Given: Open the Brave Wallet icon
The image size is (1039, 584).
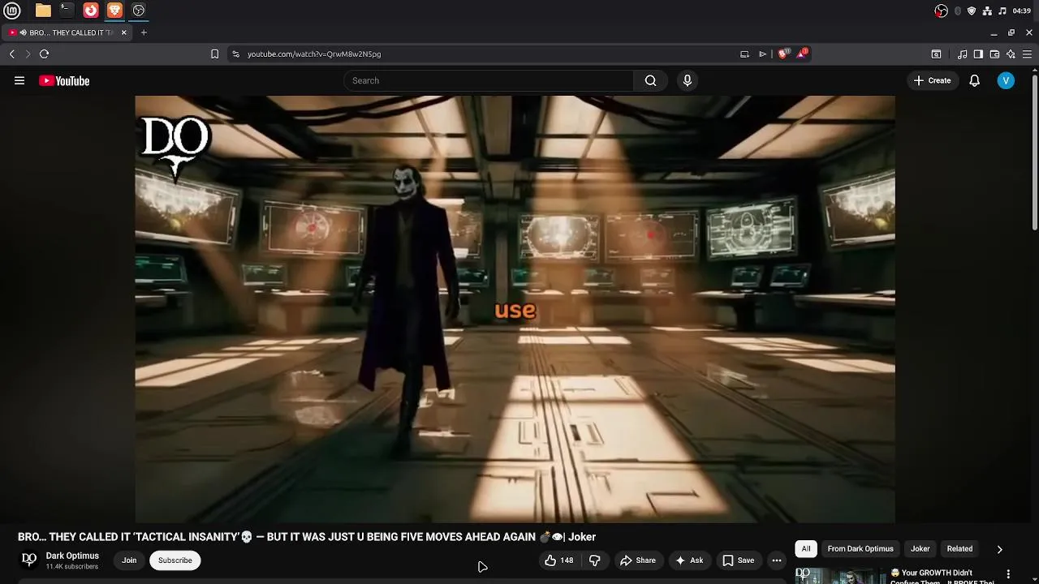Looking at the screenshot, I should click(x=994, y=54).
